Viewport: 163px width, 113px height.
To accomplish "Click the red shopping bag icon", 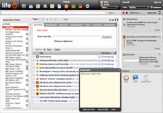I will 80,6.
